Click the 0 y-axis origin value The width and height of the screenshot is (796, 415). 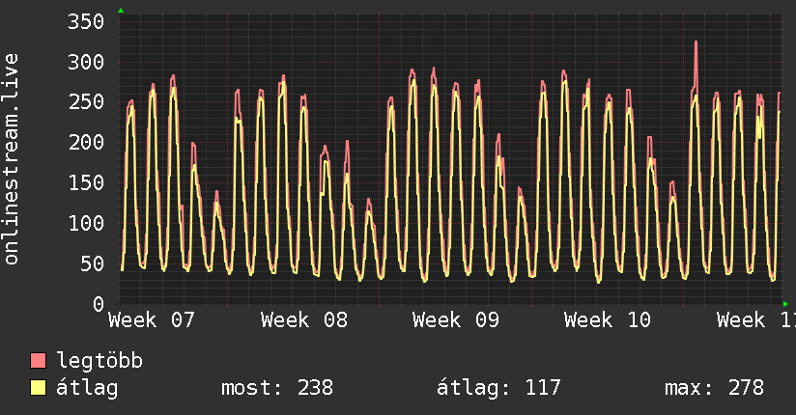click(99, 304)
